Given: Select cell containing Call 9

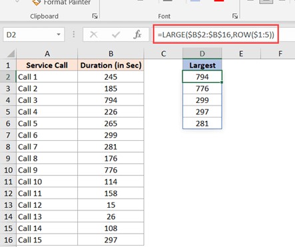Looking at the screenshot, I should (47, 170).
